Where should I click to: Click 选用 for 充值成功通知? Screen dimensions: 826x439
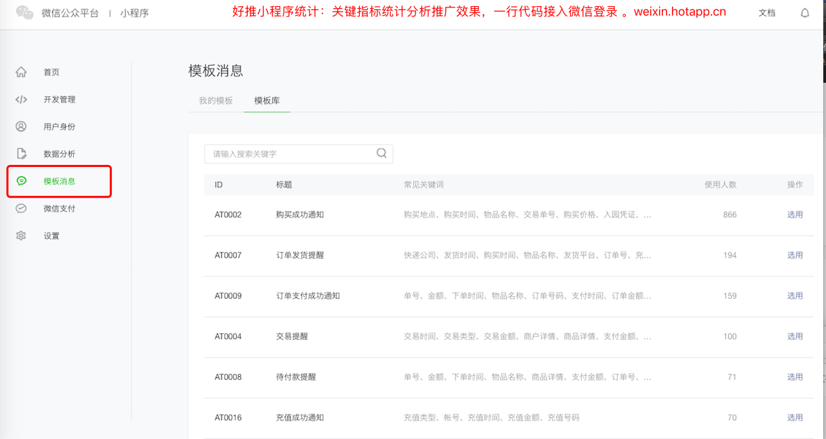pos(795,418)
